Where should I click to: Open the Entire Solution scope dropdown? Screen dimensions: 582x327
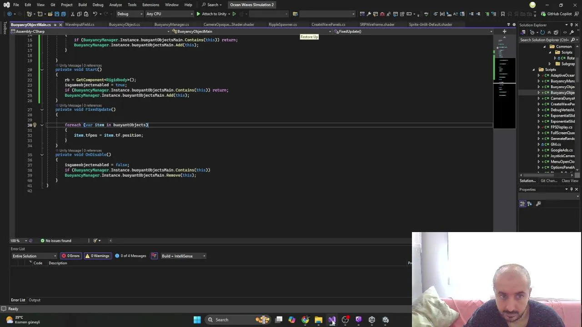[x=35, y=256]
